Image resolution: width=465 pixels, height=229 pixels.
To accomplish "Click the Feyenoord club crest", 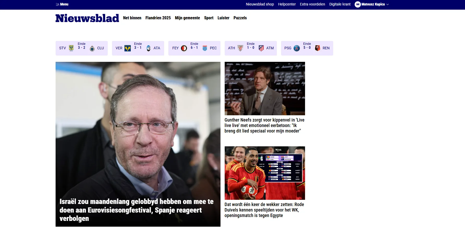I will pos(184,48).
